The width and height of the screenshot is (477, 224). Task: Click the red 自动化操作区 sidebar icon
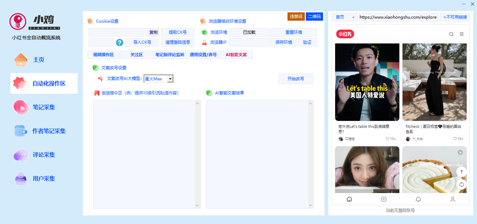point(21,84)
